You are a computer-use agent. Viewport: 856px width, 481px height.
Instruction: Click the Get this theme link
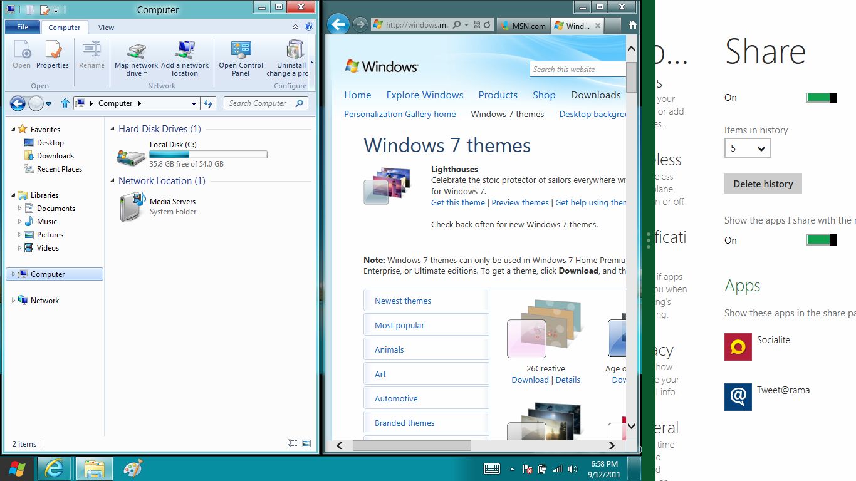click(x=458, y=202)
